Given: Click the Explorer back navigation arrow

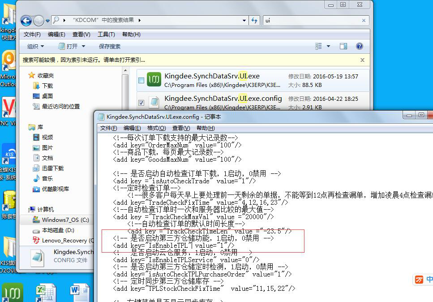Looking at the screenshot, I should click(x=26, y=21).
